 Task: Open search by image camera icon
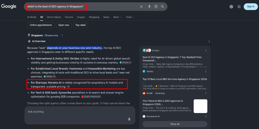click(156, 7)
